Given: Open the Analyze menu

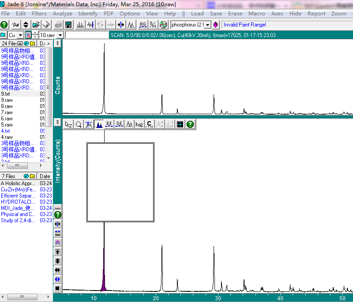Looking at the screenshot, I should point(62,14).
